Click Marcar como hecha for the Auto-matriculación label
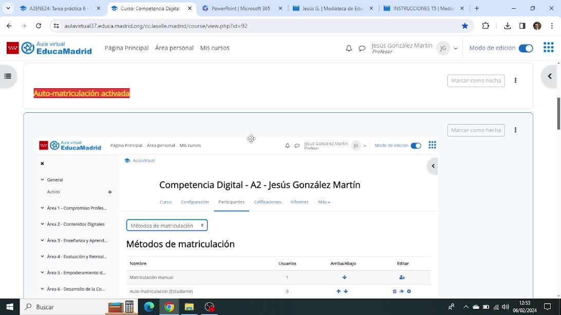The height and width of the screenshot is (315, 561). pos(476,81)
